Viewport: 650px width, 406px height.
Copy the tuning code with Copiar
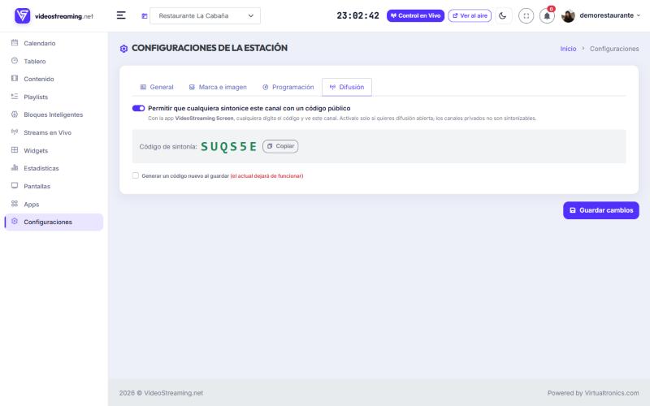280,146
